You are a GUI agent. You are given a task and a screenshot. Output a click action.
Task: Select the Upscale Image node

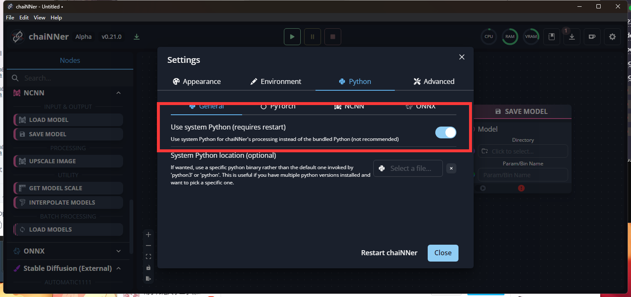[x=68, y=161]
